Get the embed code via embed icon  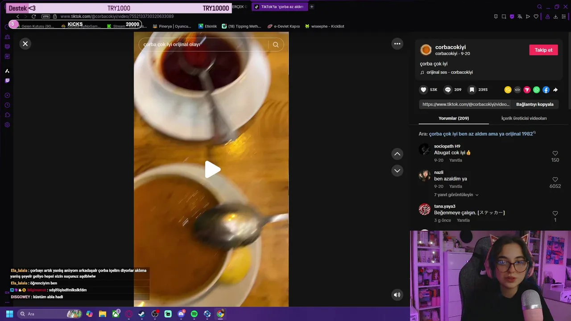(x=517, y=90)
